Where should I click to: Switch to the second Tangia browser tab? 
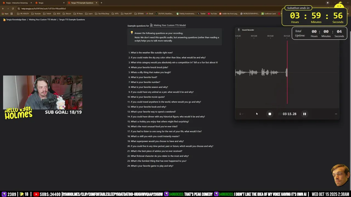point(49,3)
